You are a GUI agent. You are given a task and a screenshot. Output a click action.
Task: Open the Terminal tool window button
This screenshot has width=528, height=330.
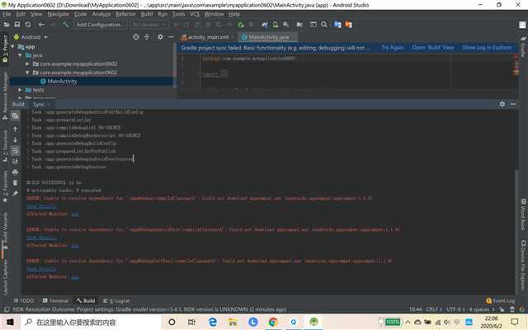(x=55, y=300)
